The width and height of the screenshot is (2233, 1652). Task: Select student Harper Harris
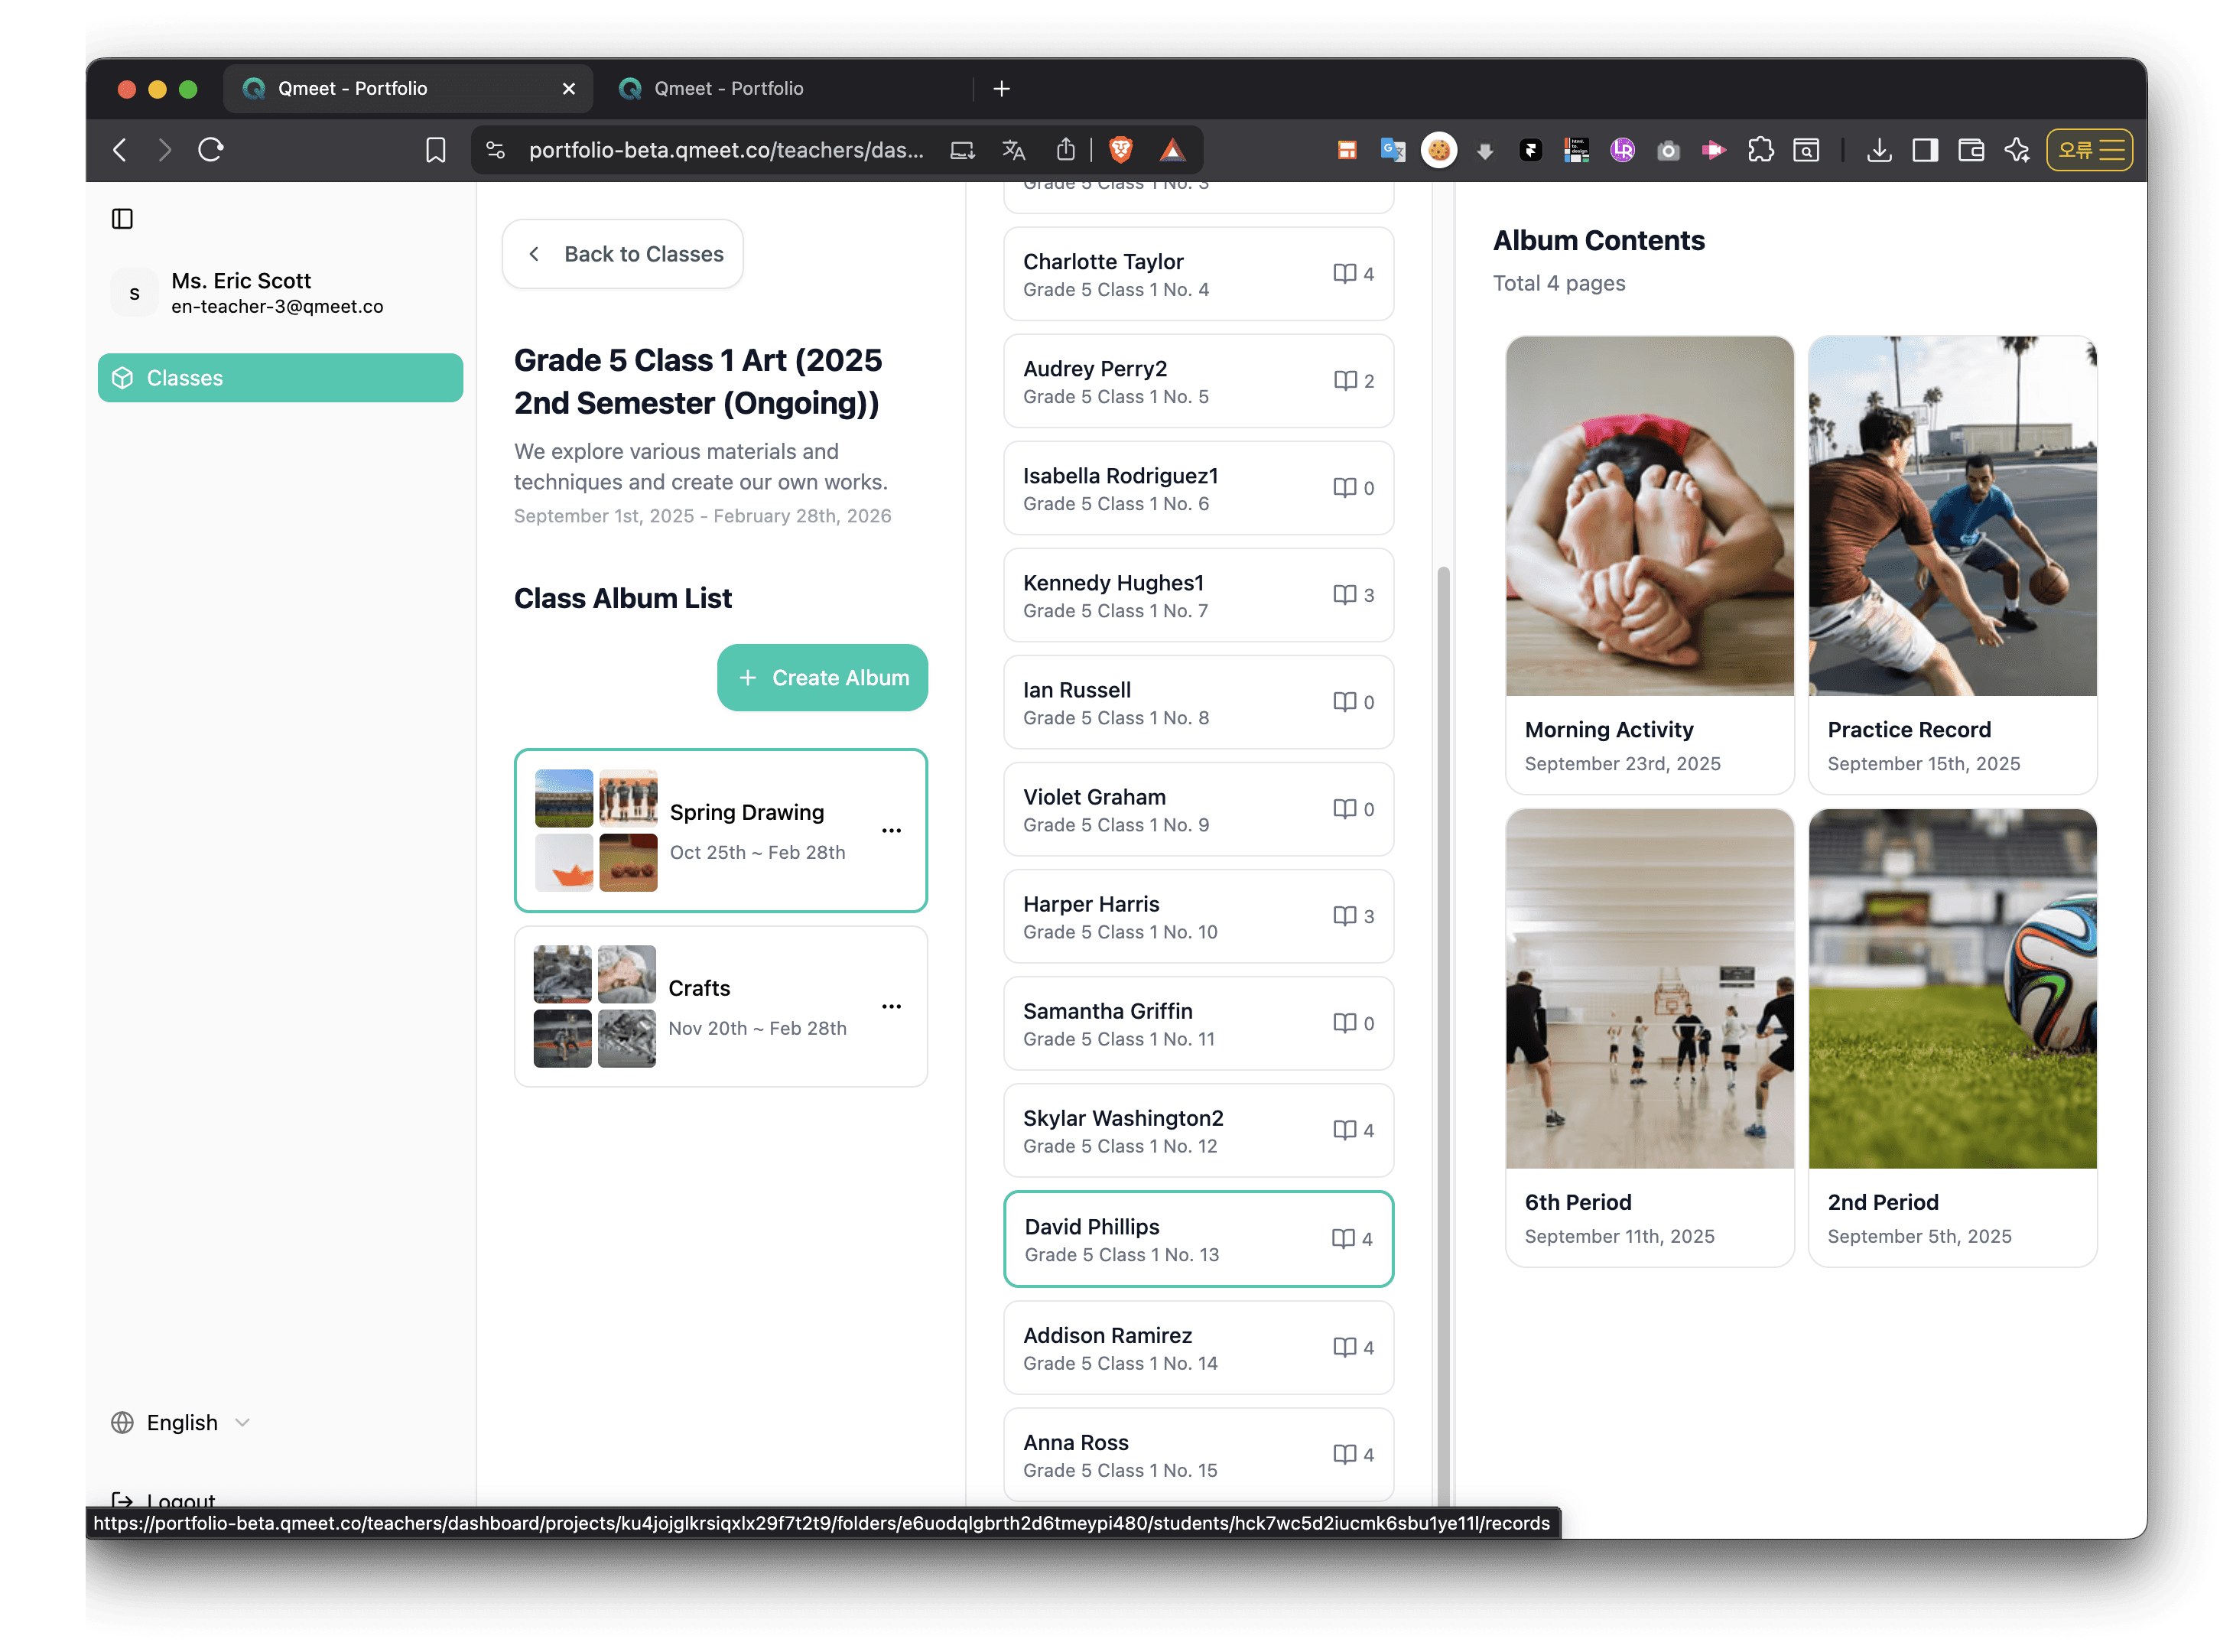pyautogui.click(x=1198, y=917)
